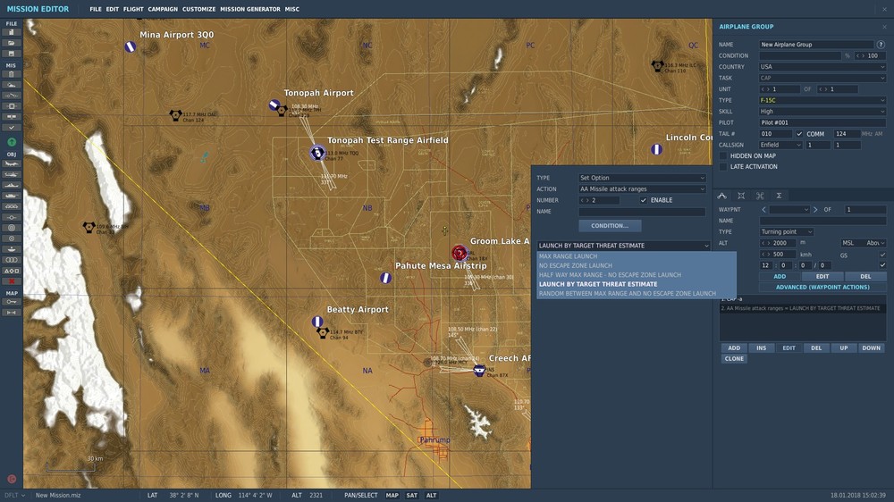Image resolution: width=894 pixels, height=502 pixels.
Task: Switch map view to ALT mode
Action: (x=431, y=495)
